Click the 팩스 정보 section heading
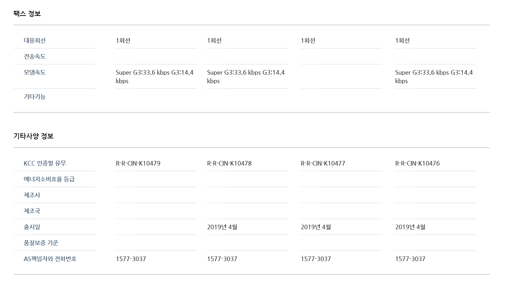Viewport: 505px width, 288px height. [27, 14]
